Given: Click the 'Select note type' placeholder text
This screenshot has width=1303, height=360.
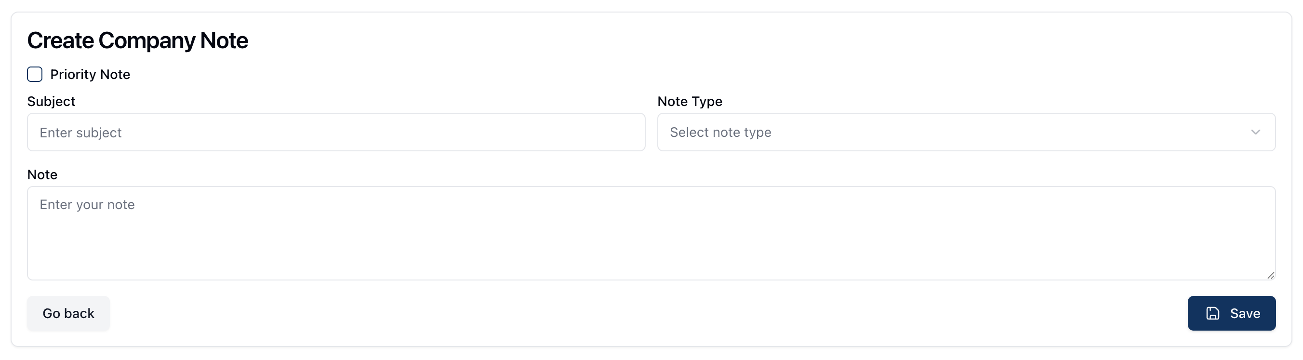Looking at the screenshot, I should point(720,132).
